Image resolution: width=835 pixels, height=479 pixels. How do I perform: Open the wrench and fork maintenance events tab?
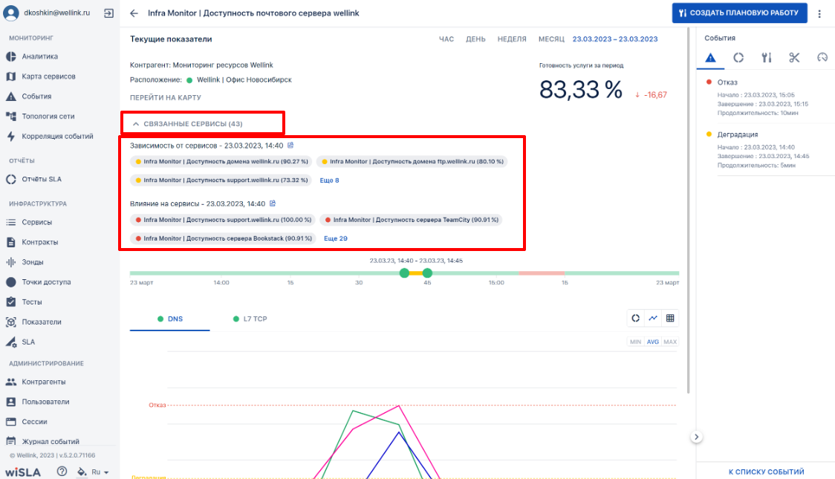click(x=767, y=57)
